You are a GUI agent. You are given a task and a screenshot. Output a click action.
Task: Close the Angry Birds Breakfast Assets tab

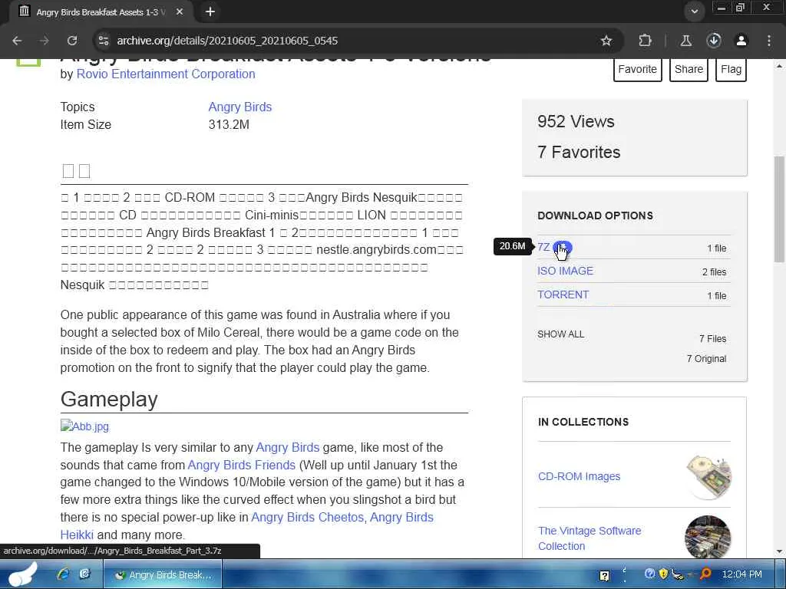pos(180,12)
